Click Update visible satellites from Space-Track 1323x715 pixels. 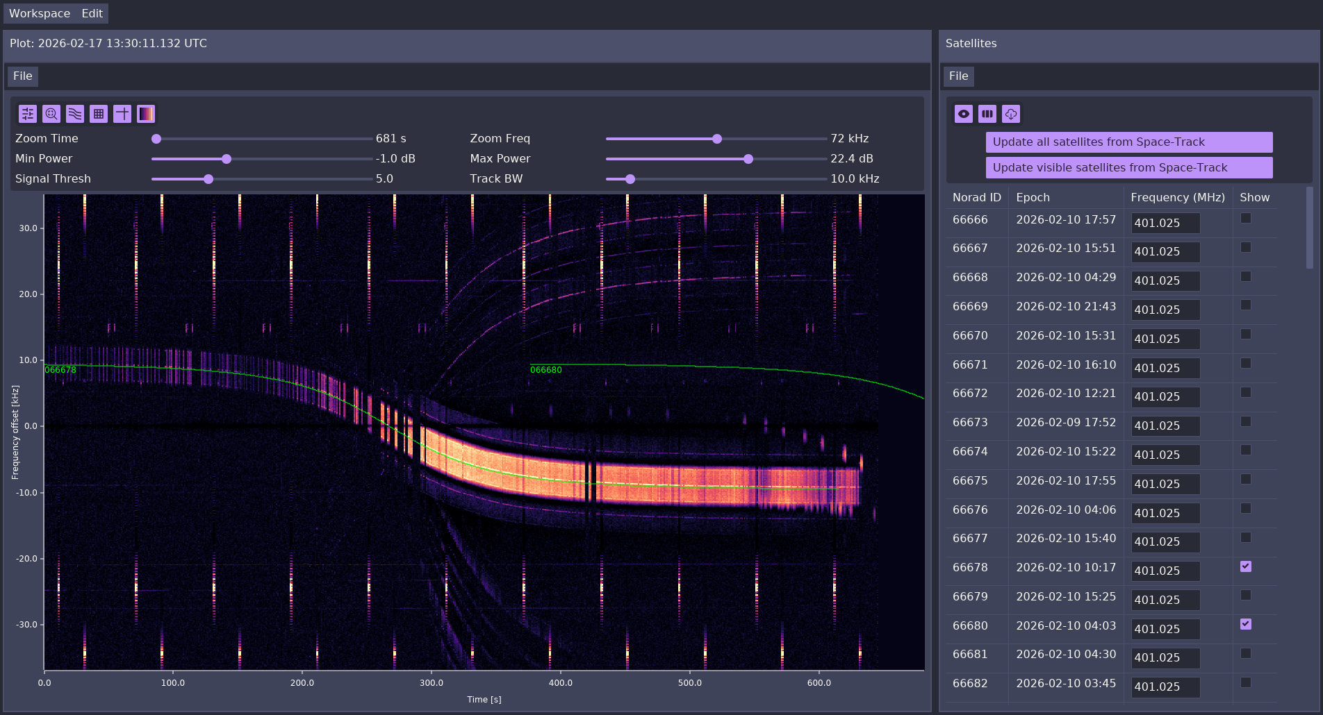pyautogui.click(x=1128, y=168)
